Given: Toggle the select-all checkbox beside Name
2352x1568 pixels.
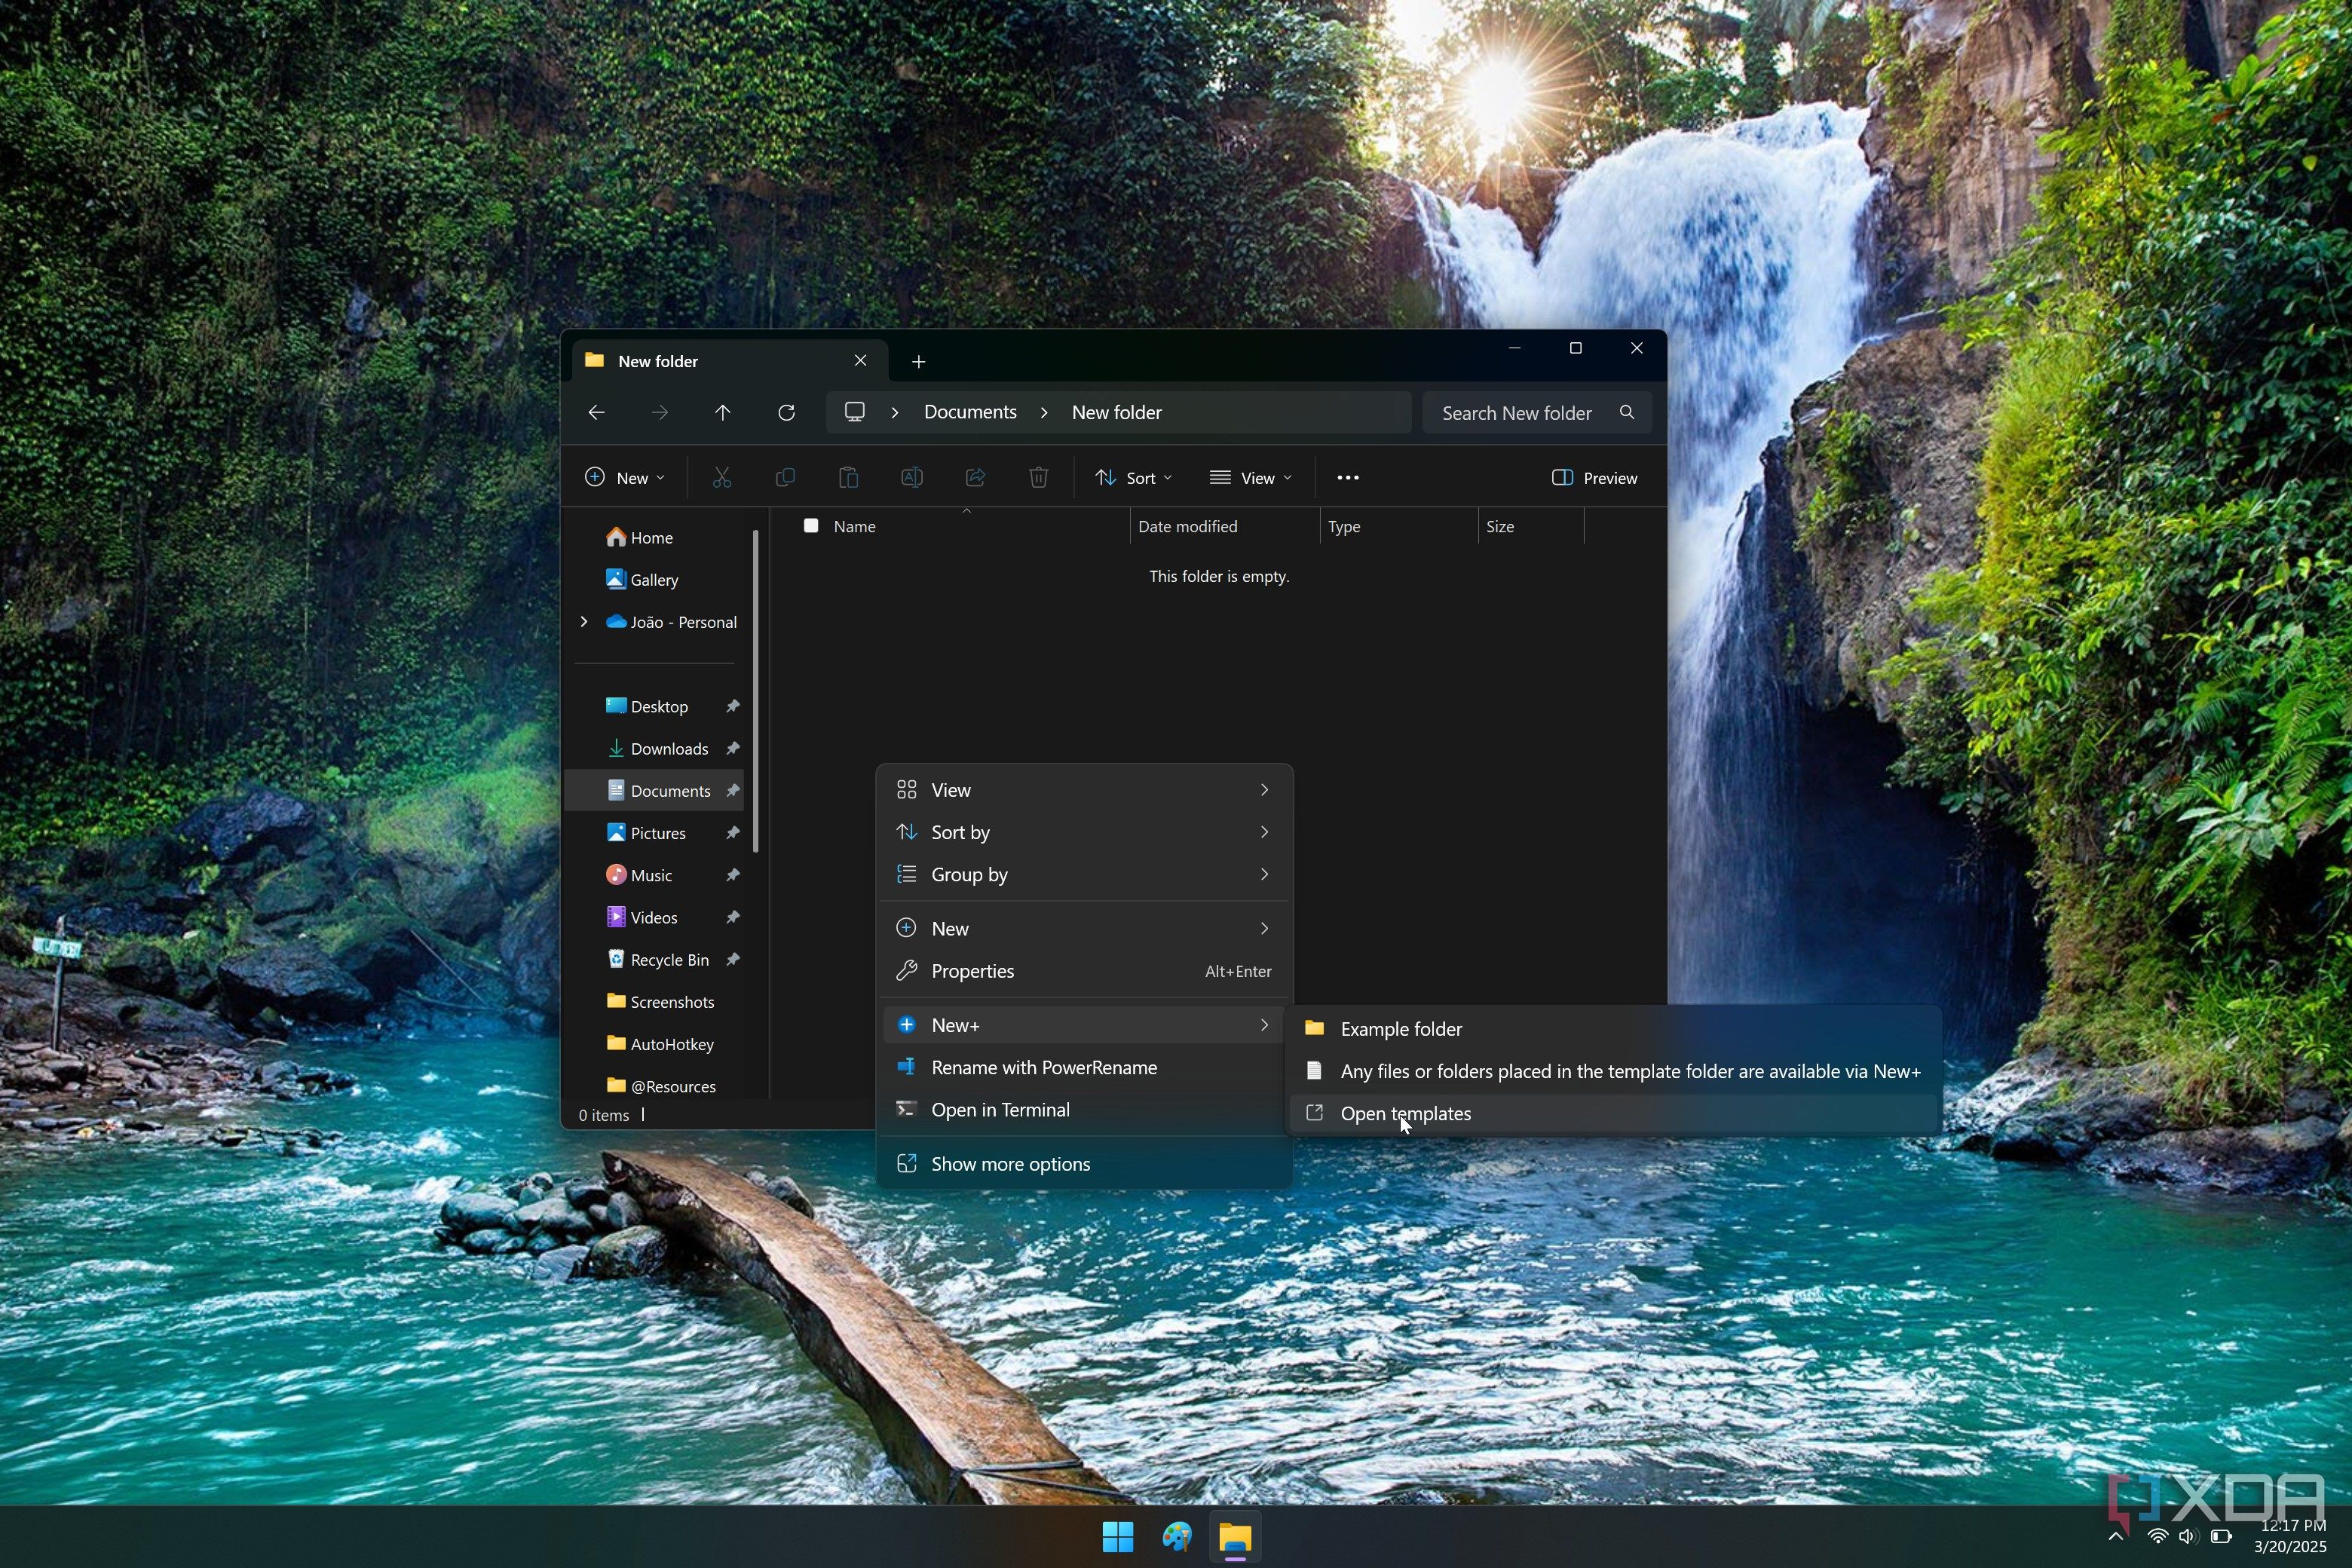Looking at the screenshot, I should (x=811, y=526).
